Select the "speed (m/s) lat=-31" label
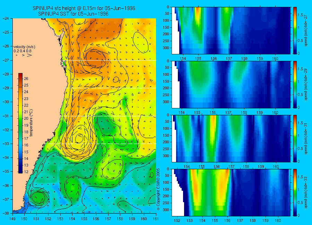Image resolution: width=312 pixels, height=225 pixels. tap(306, 138)
